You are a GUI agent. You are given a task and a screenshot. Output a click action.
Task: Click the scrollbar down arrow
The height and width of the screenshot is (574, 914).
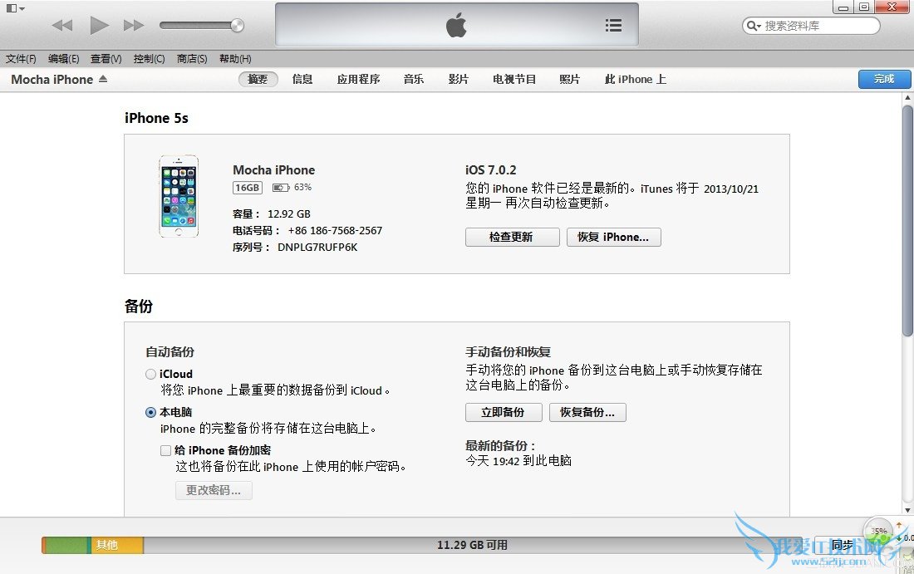tap(907, 511)
